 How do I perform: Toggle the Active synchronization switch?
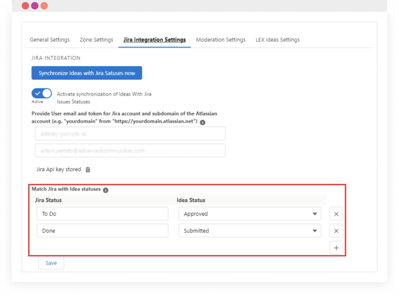[x=42, y=94]
